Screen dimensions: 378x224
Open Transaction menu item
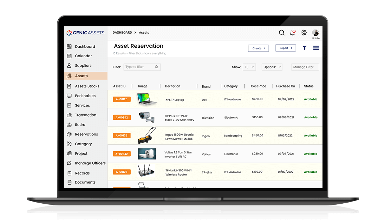[x=86, y=115]
